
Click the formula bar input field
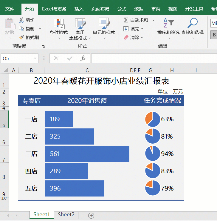coord(154,58)
